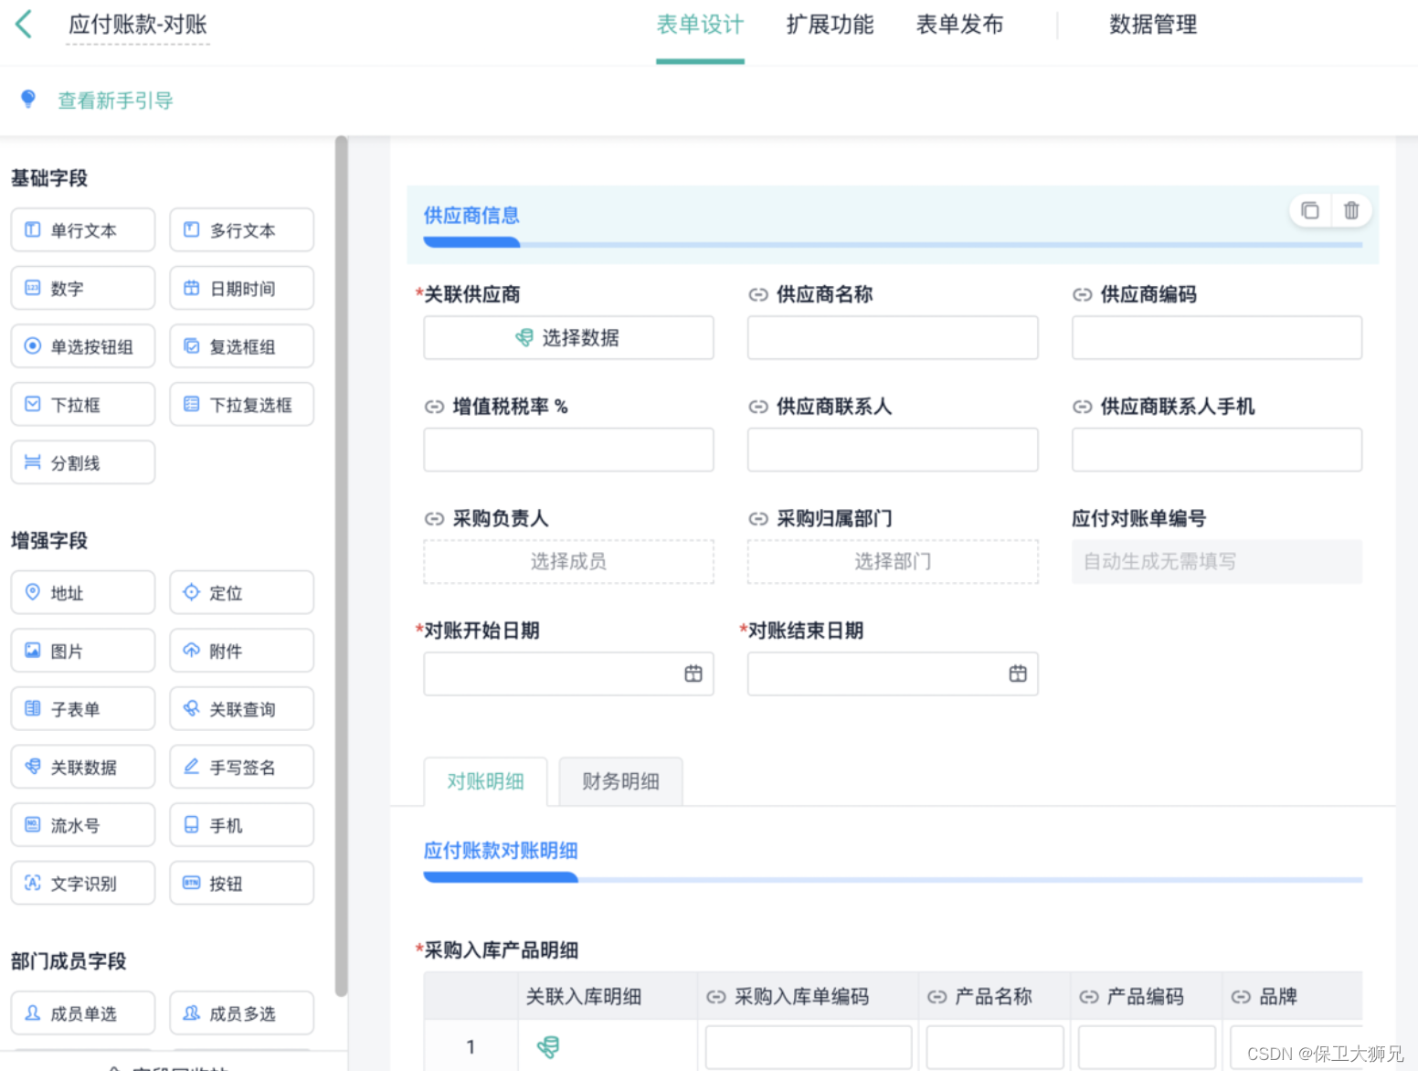Open calendar icon for 对账开始日期

[693, 673]
